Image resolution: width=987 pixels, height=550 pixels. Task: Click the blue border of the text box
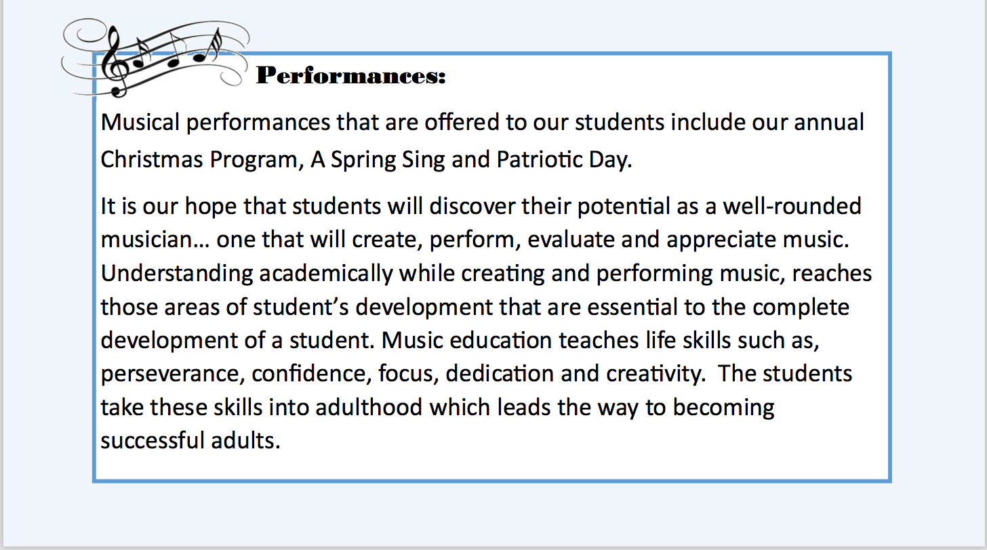pos(491,481)
